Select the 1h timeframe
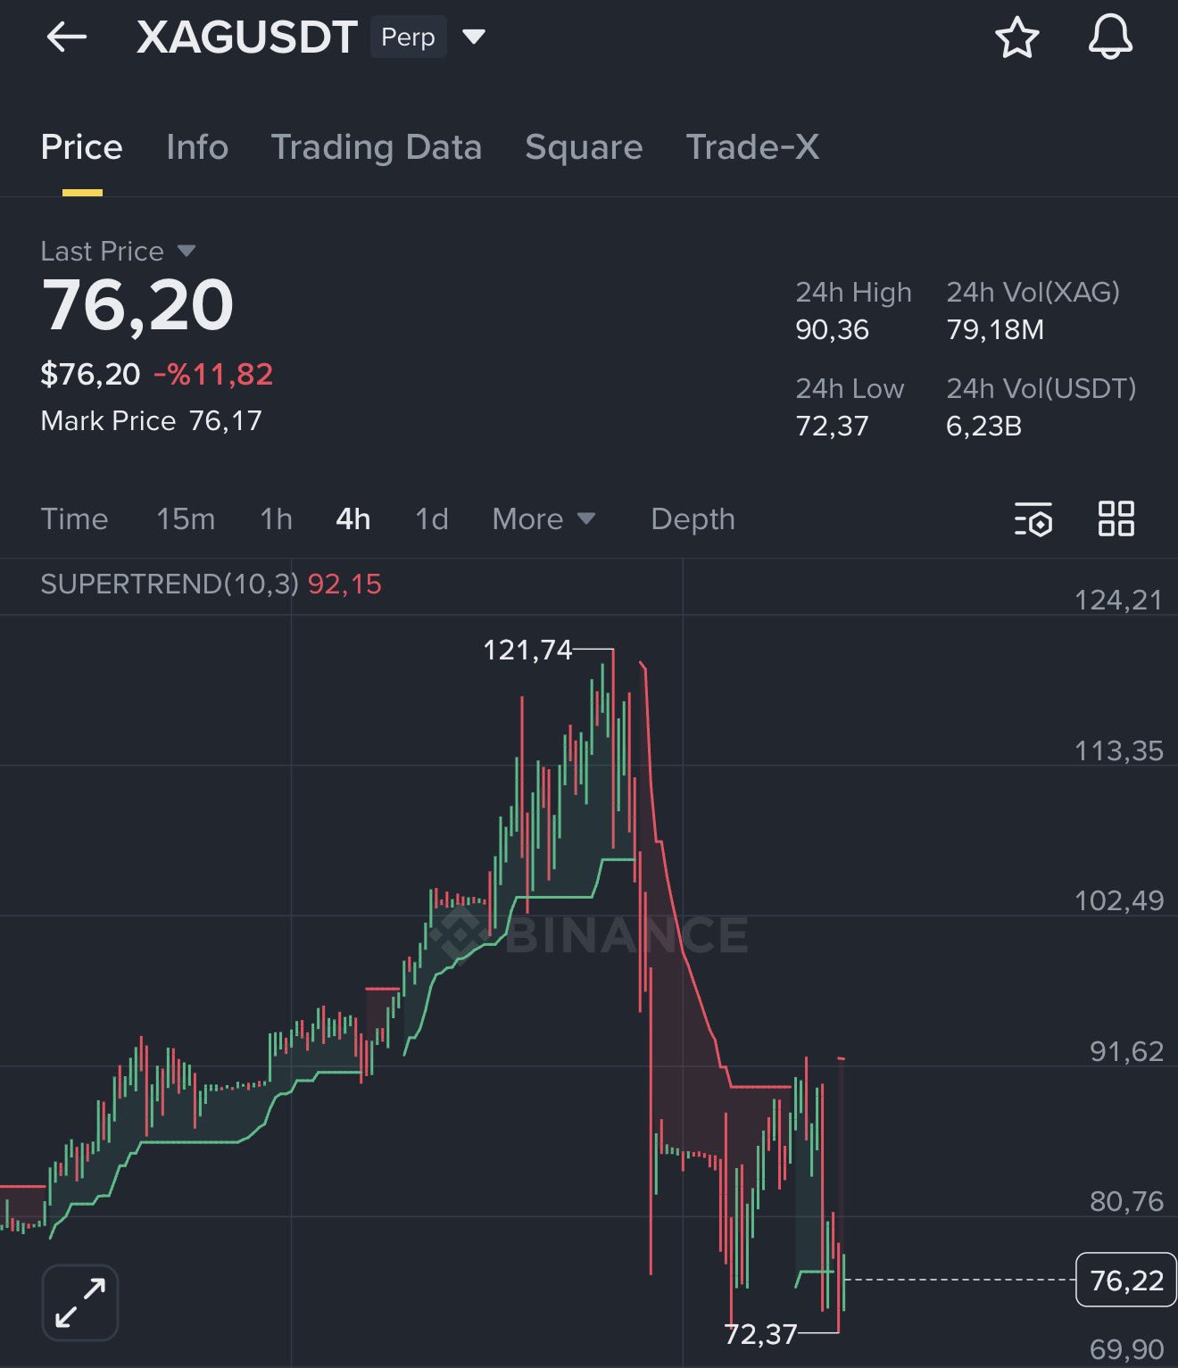Viewport: 1178px width, 1368px height. click(276, 518)
